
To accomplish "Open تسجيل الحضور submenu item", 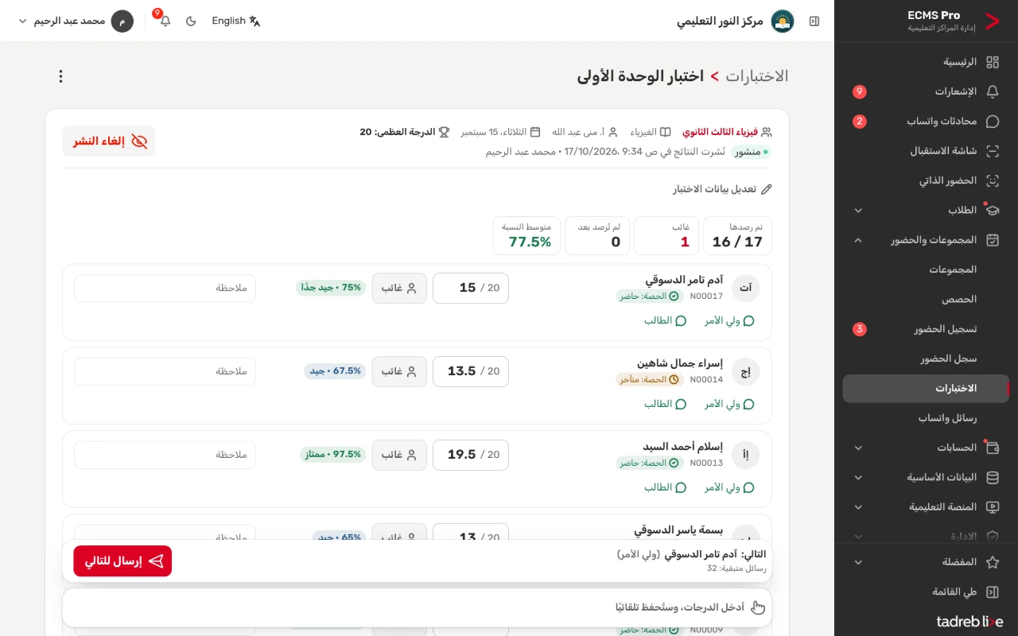I will click(926, 329).
